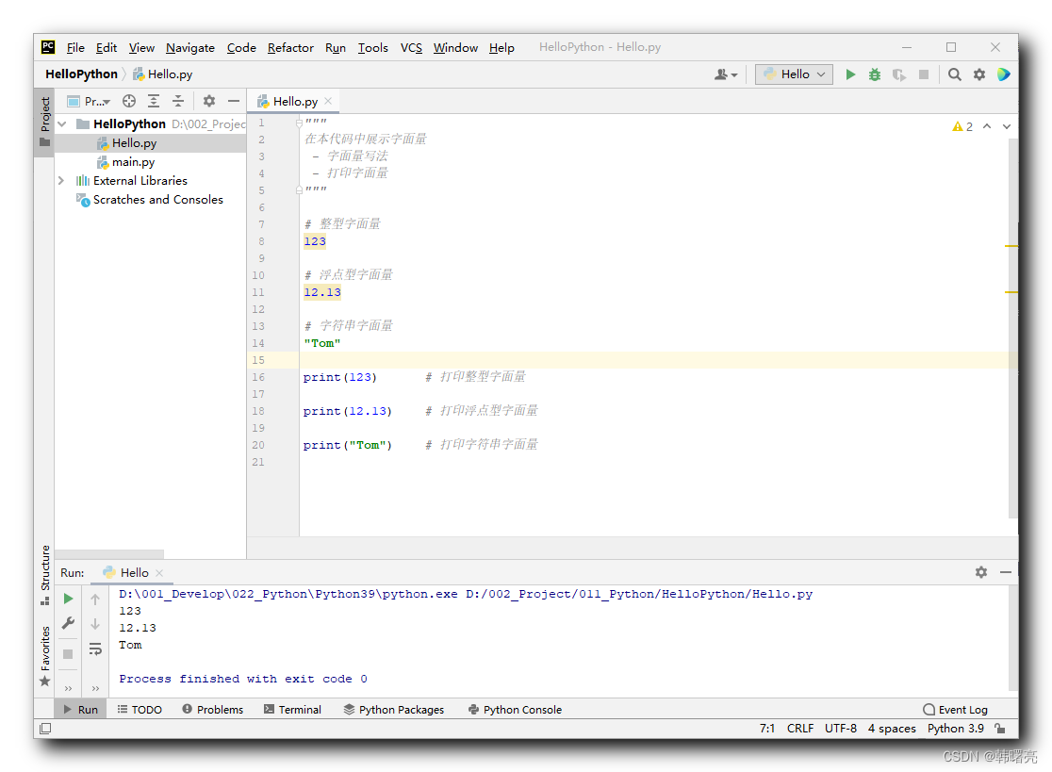Run the Hello configuration with green play icon

[850, 74]
